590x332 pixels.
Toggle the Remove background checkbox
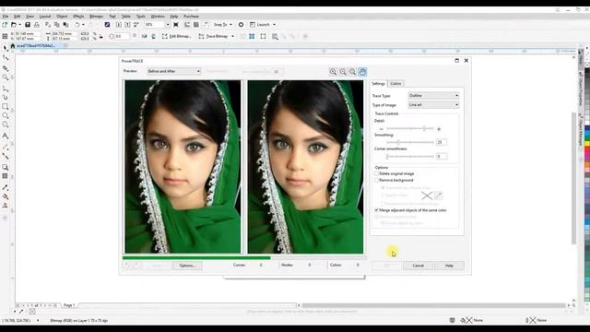376,180
